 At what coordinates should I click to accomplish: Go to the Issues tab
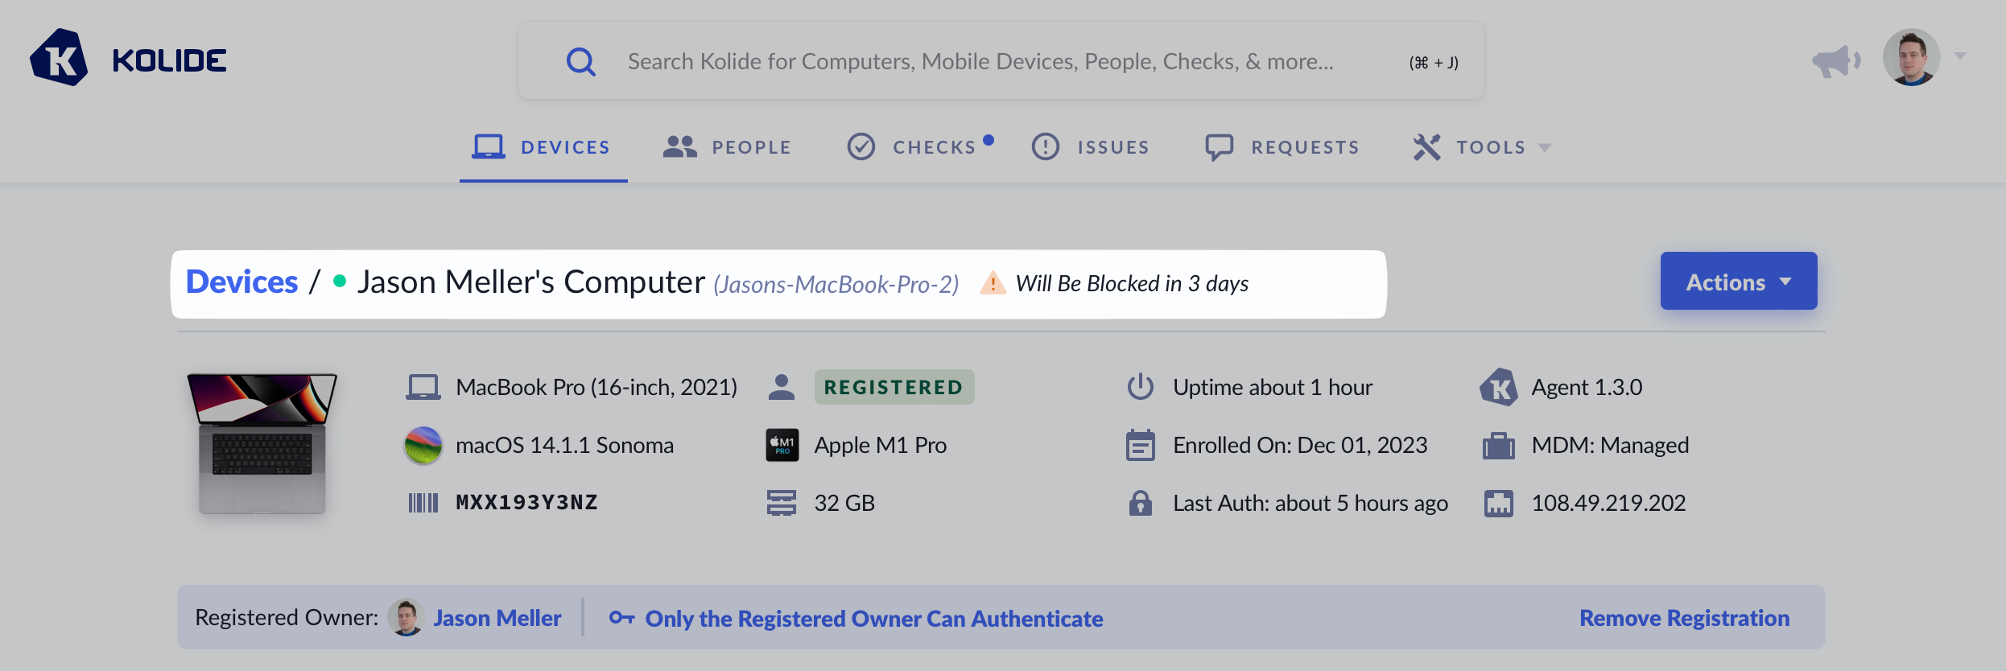[x=1091, y=147]
